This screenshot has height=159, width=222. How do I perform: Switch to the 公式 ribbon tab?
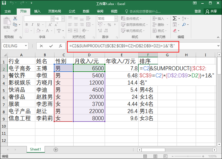pos(72,11)
